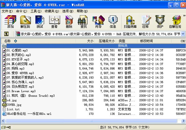
Task: Click the 解压到 (Extract to) icon
Action: pos(25,22)
